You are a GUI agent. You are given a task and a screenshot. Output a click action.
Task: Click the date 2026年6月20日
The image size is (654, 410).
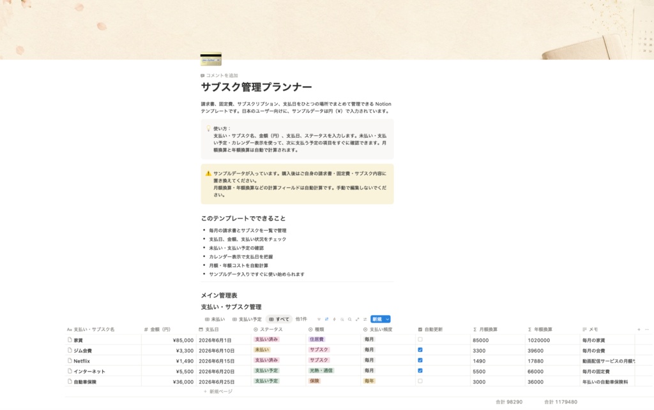pos(217,371)
